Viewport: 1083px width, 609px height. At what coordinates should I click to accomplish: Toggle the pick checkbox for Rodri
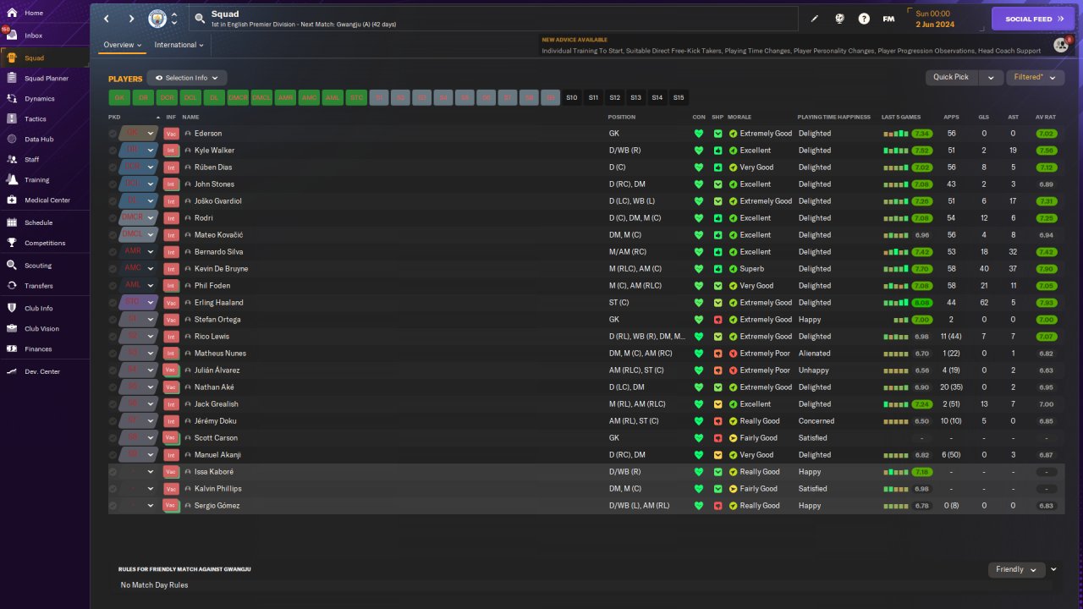click(x=113, y=218)
